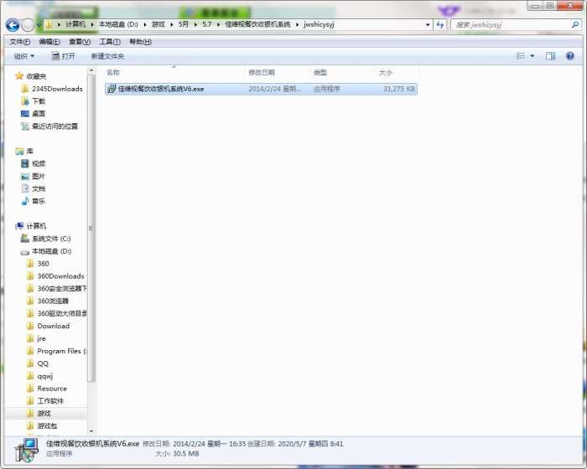Open the 查看(V) menu
The height and width of the screenshot is (469, 587).
pos(80,42)
